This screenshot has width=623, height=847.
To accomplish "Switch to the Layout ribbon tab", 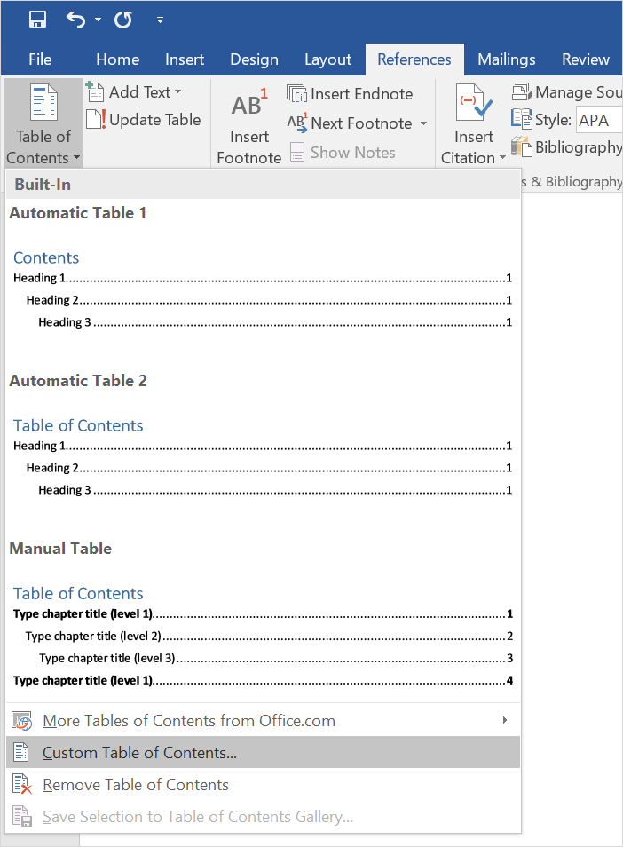I will tap(327, 59).
